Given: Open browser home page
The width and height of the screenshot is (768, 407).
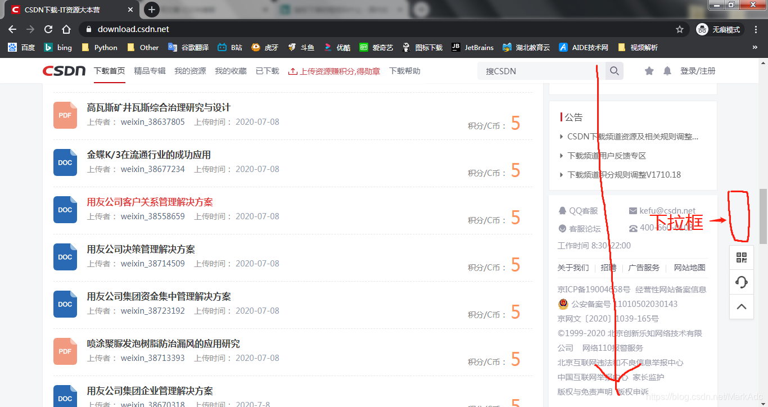Looking at the screenshot, I should click(x=66, y=29).
